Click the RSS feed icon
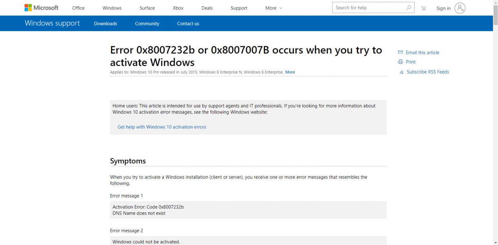 pos(402,72)
